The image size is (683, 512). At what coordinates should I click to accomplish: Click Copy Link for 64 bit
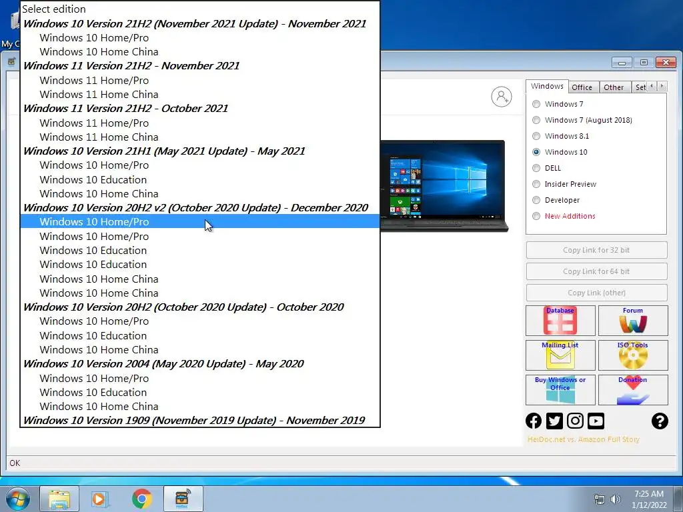point(596,271)
